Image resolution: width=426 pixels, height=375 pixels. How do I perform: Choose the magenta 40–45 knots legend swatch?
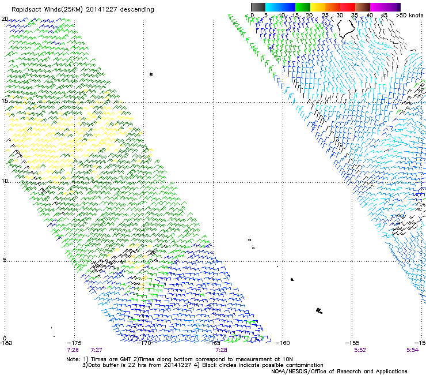[x=378, y=7]
